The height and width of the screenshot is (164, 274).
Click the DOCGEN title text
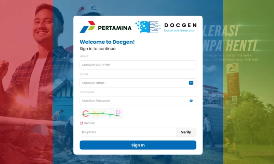(180, 25)
